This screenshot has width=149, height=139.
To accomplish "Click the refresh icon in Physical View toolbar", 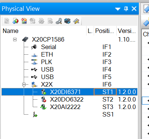I will pyautogui.click(x=7, y=21).
